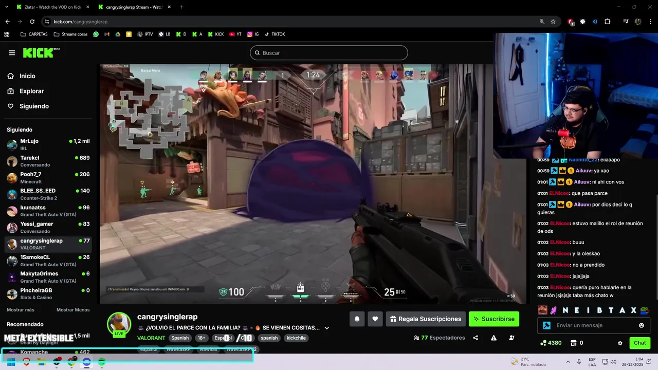Show hidden system tray icons chevron
658x370 pixels.
568,362
